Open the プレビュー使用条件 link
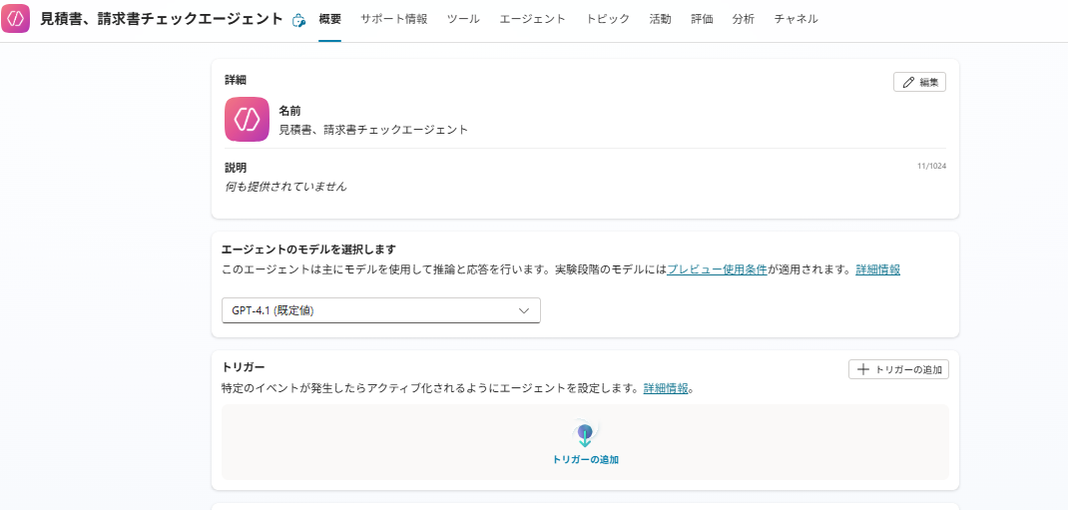Screen dimensions: 1068x510 [717, 269]
